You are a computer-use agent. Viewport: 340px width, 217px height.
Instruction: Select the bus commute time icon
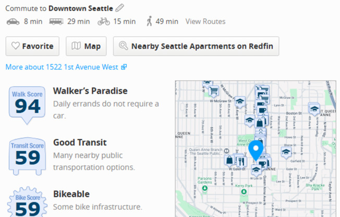pyautogui.click(x=56, y=21)
